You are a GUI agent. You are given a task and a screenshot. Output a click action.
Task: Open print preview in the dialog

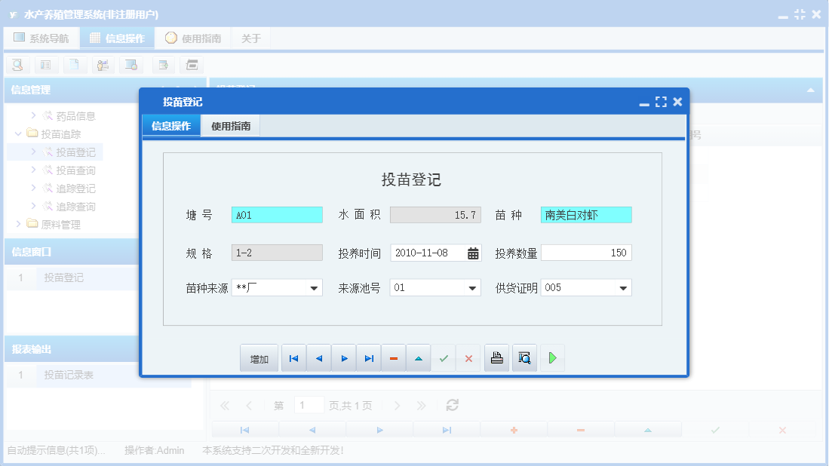click(x=524, y=357)
